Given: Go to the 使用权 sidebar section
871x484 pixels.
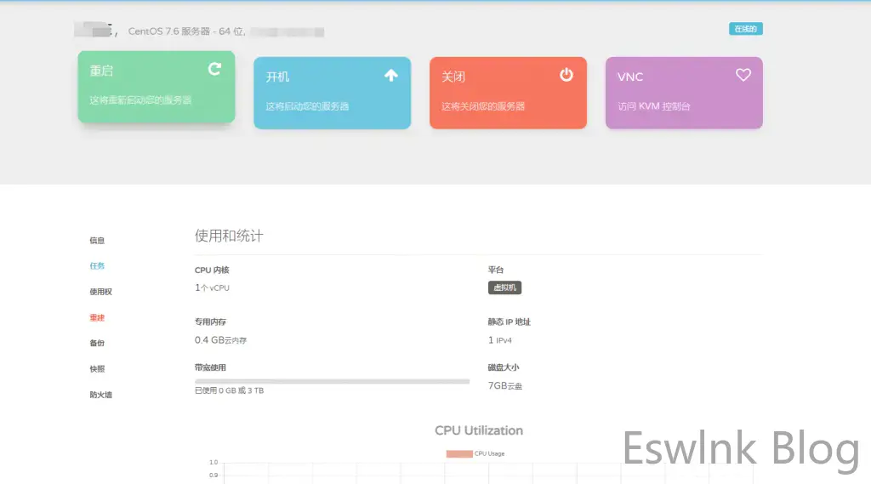Looking at the screenshot, I should tap(100, 292).
